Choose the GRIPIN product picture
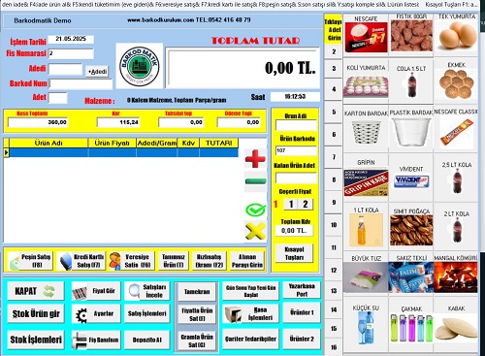Image resolution: width=485 pixels, height=356 pixels. click(x=366, y=182)
